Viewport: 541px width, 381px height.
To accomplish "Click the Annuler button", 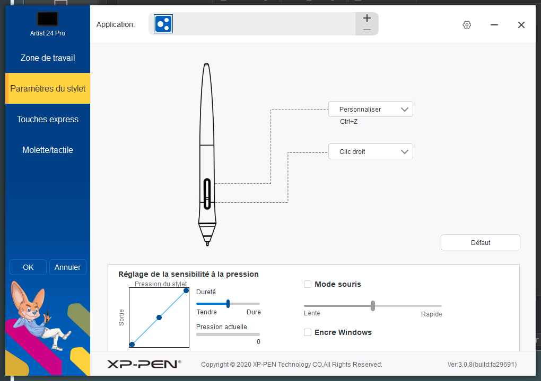I will (68, 267).
